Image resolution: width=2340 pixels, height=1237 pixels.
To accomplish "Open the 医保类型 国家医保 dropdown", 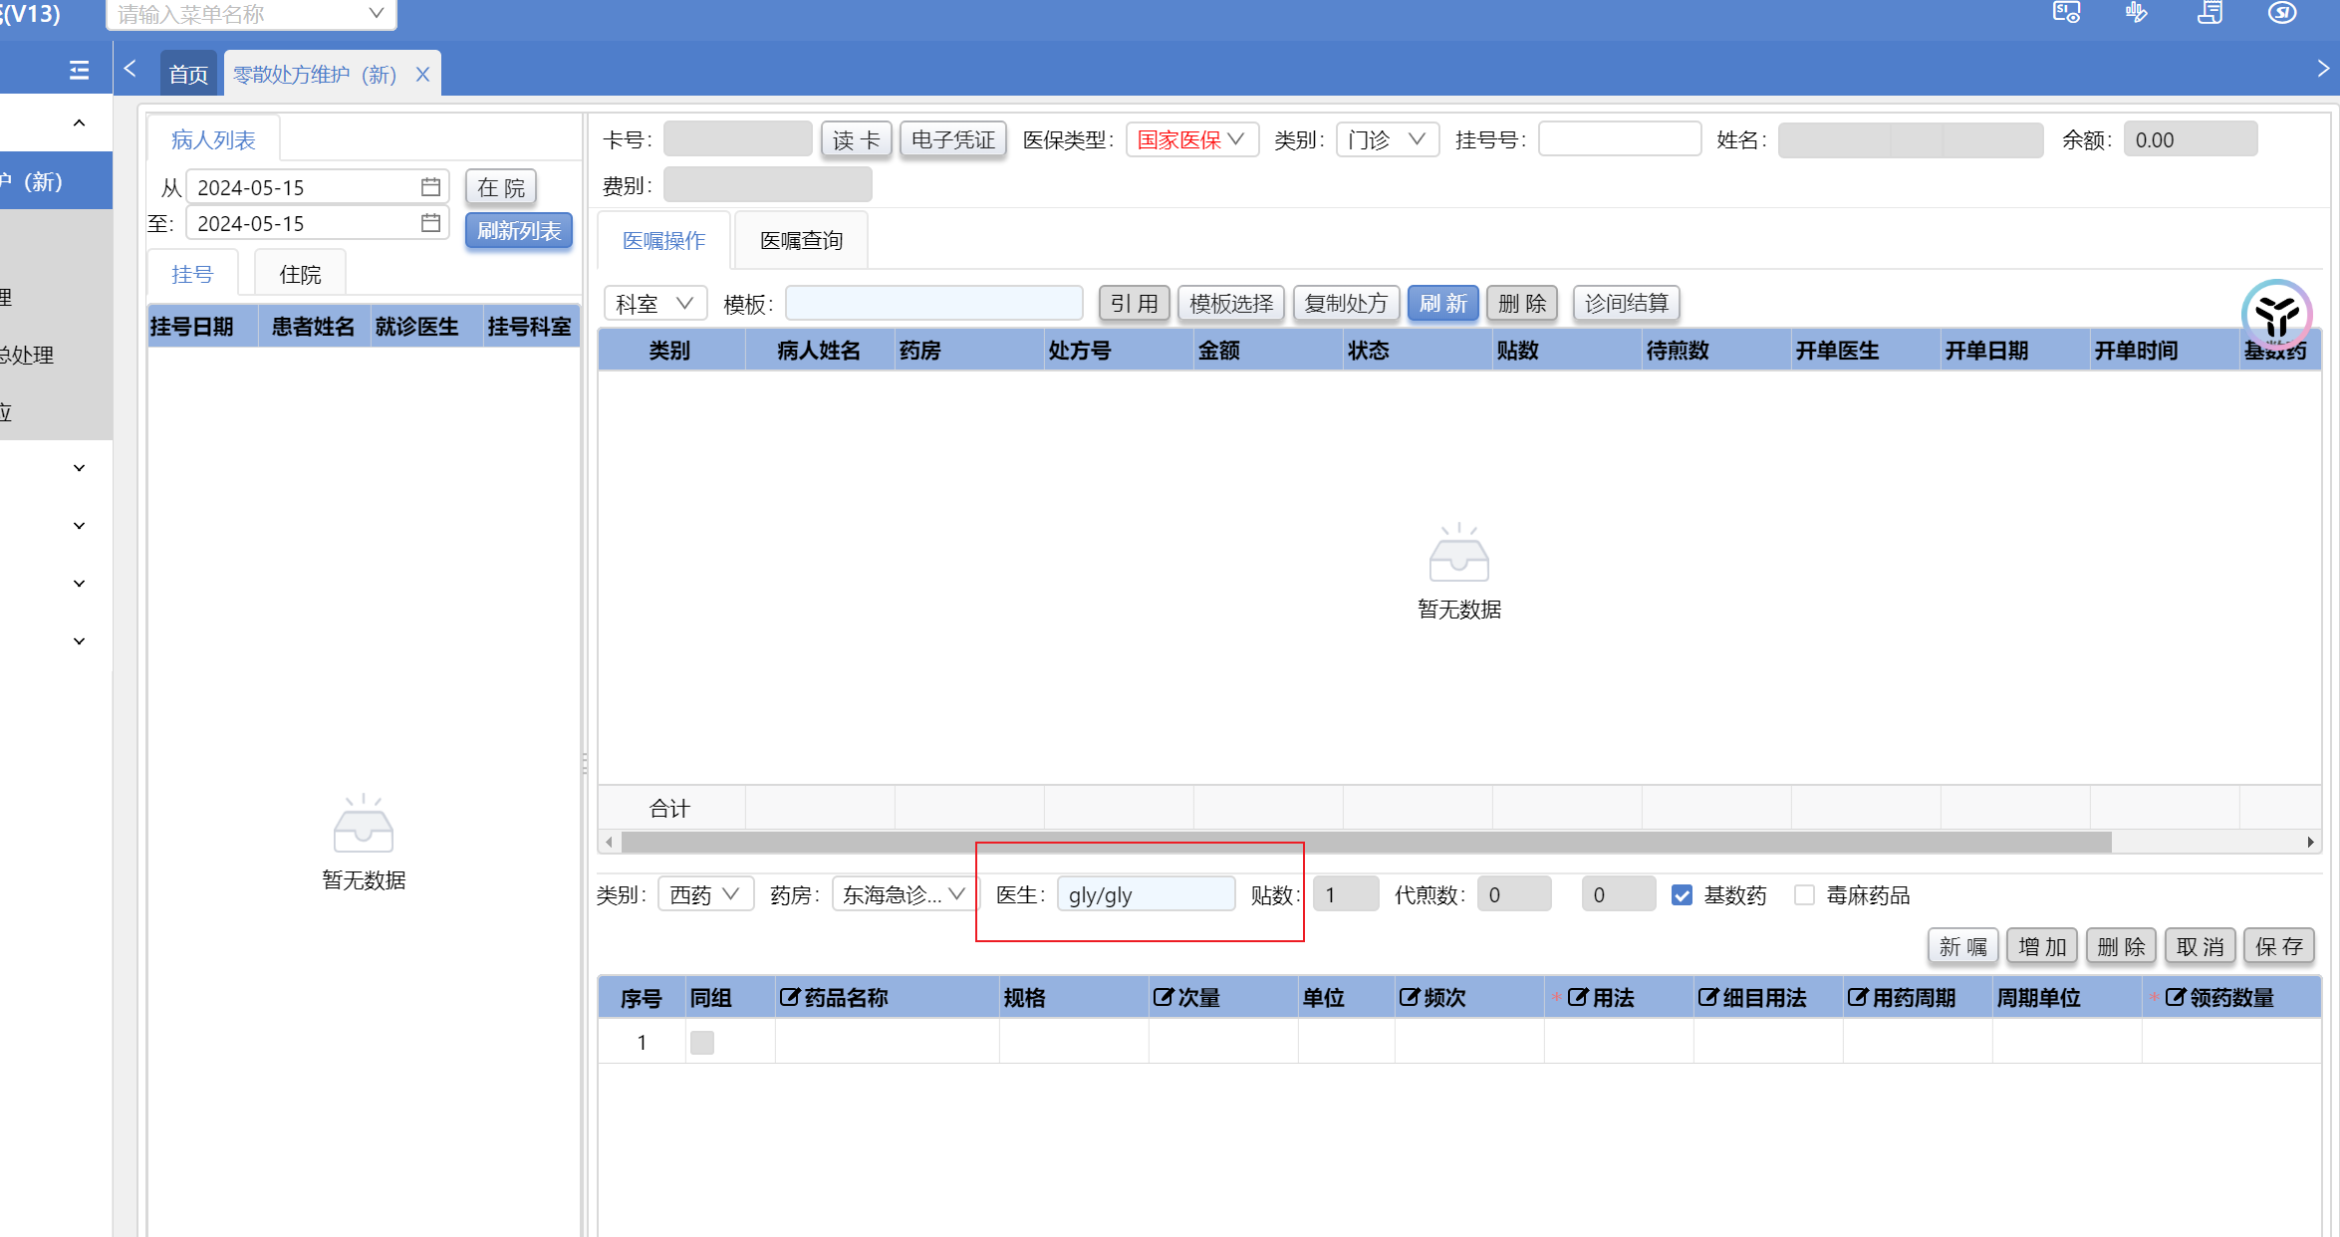I will tap(1191, 140).
